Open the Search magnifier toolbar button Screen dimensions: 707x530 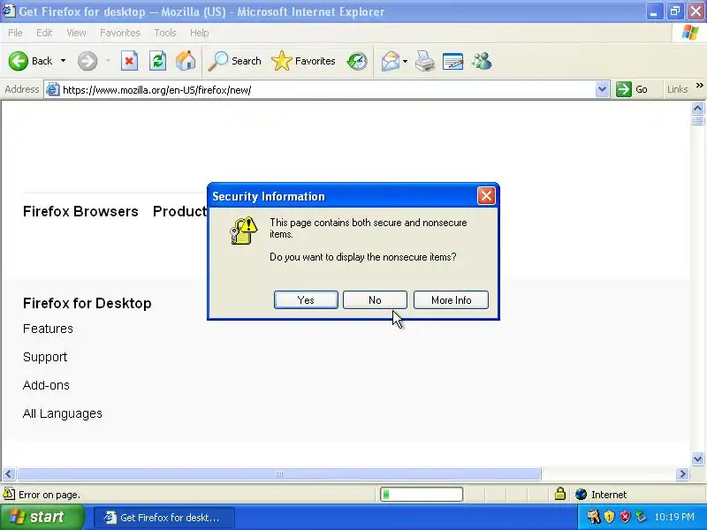pos(234,61)
